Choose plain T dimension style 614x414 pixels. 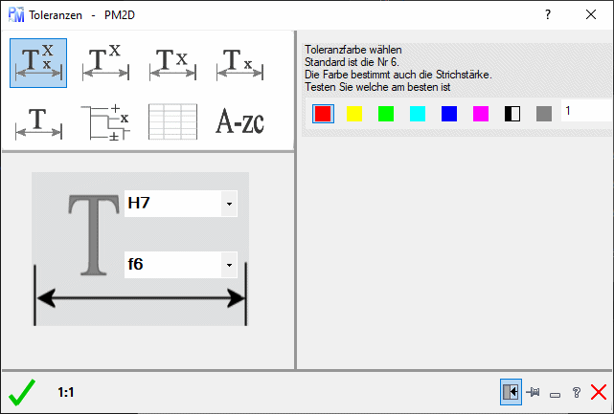38,122
